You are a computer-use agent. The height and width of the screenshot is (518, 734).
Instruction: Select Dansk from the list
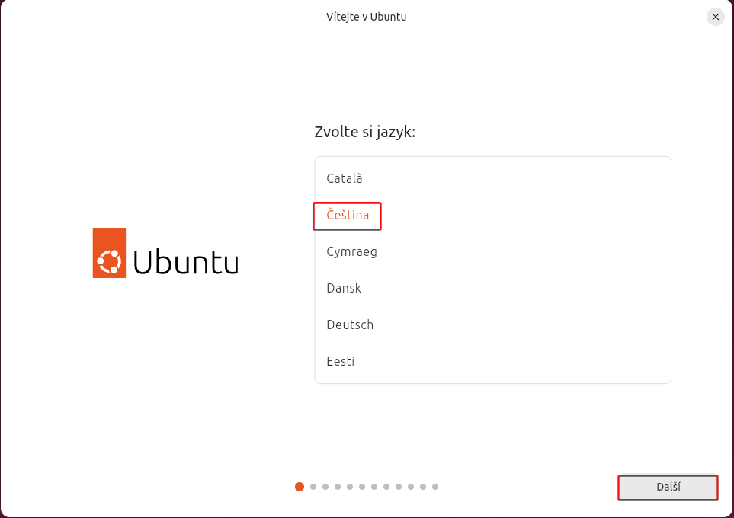[x=343, y=288]
